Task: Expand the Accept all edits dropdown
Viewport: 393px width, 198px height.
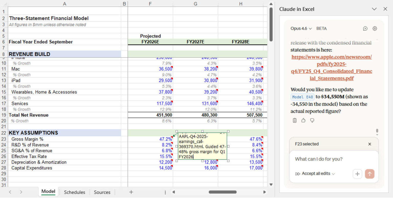Action: (x=315, y=174)
